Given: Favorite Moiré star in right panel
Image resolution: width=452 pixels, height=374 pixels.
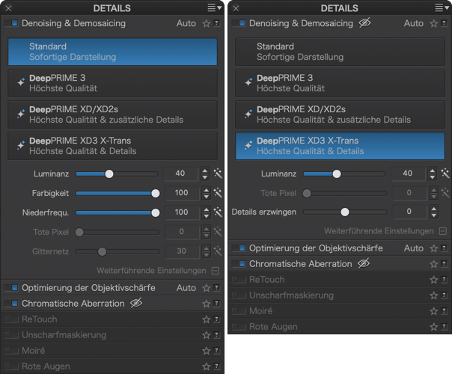Looking at the screenshot, I should pyautogui.click(x=433, y=311).
